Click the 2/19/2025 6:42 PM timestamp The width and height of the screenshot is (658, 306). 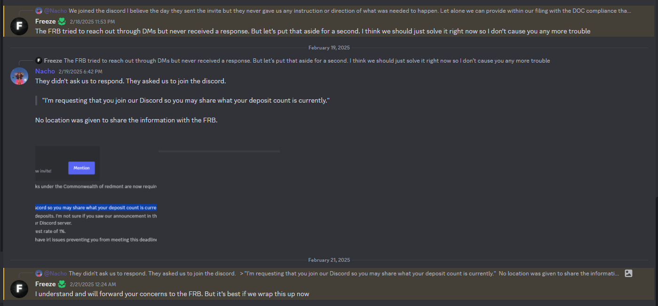(80, 72)
